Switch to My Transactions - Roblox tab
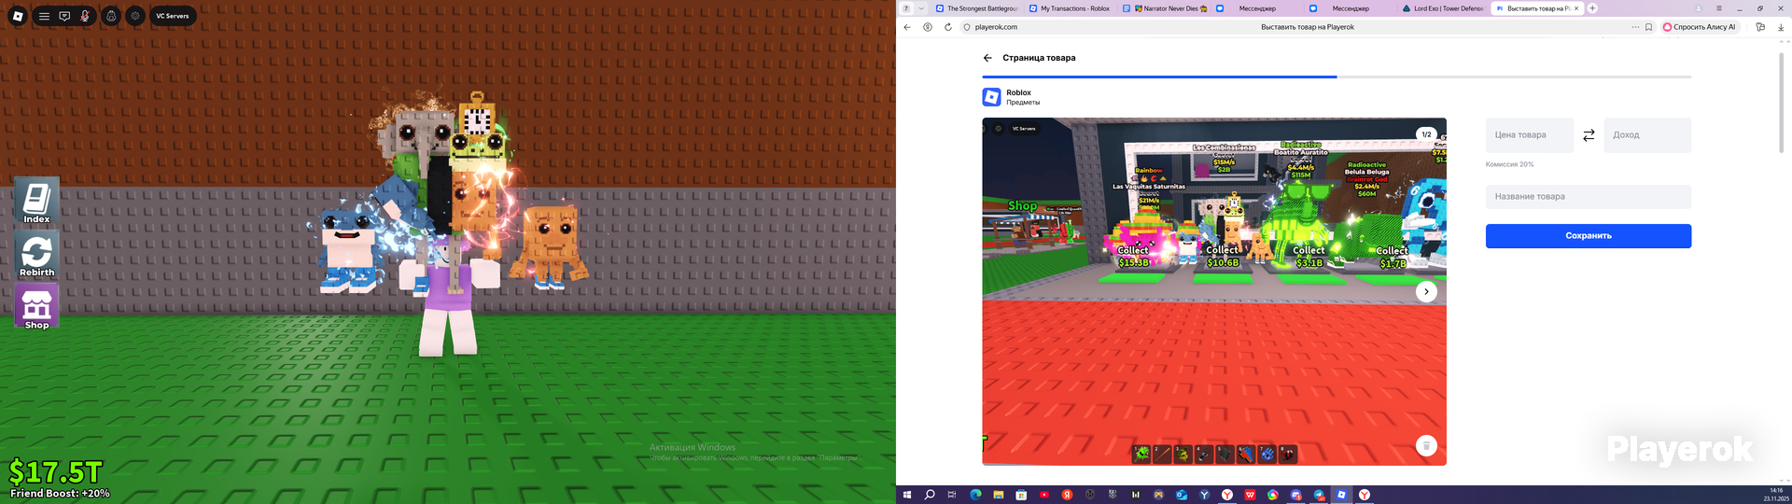The image size is (1792, 504). pos(1071,8)
